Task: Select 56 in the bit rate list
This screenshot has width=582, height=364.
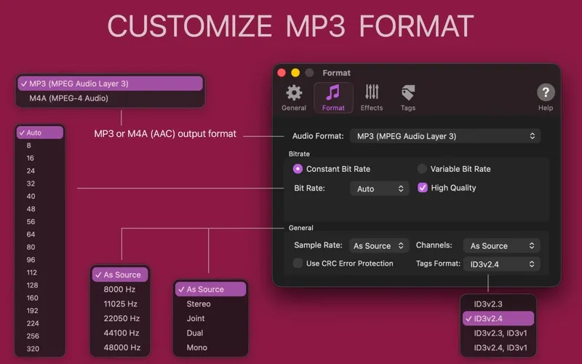Action: click(x=40, y=221)
